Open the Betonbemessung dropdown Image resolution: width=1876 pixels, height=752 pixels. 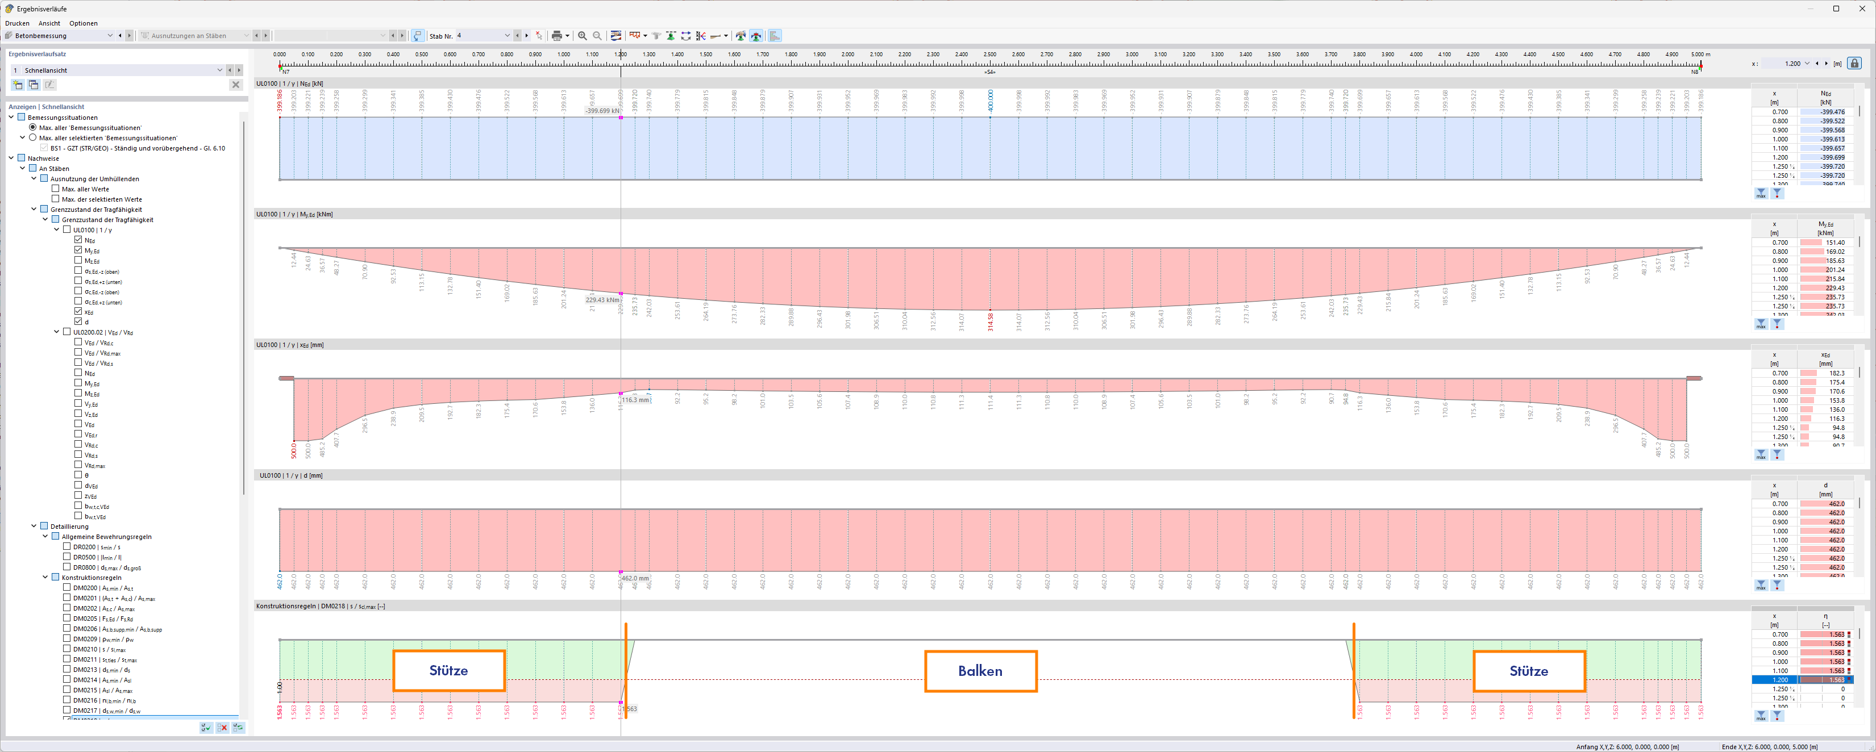point(110,36)
